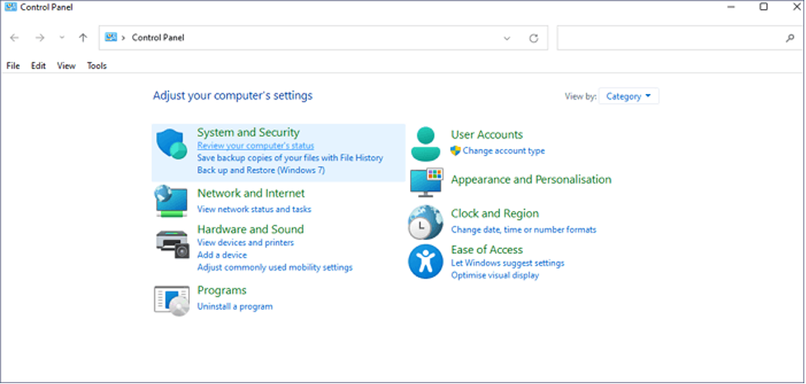Open the recent locations dropdown arrow

[x=62, y=37]
